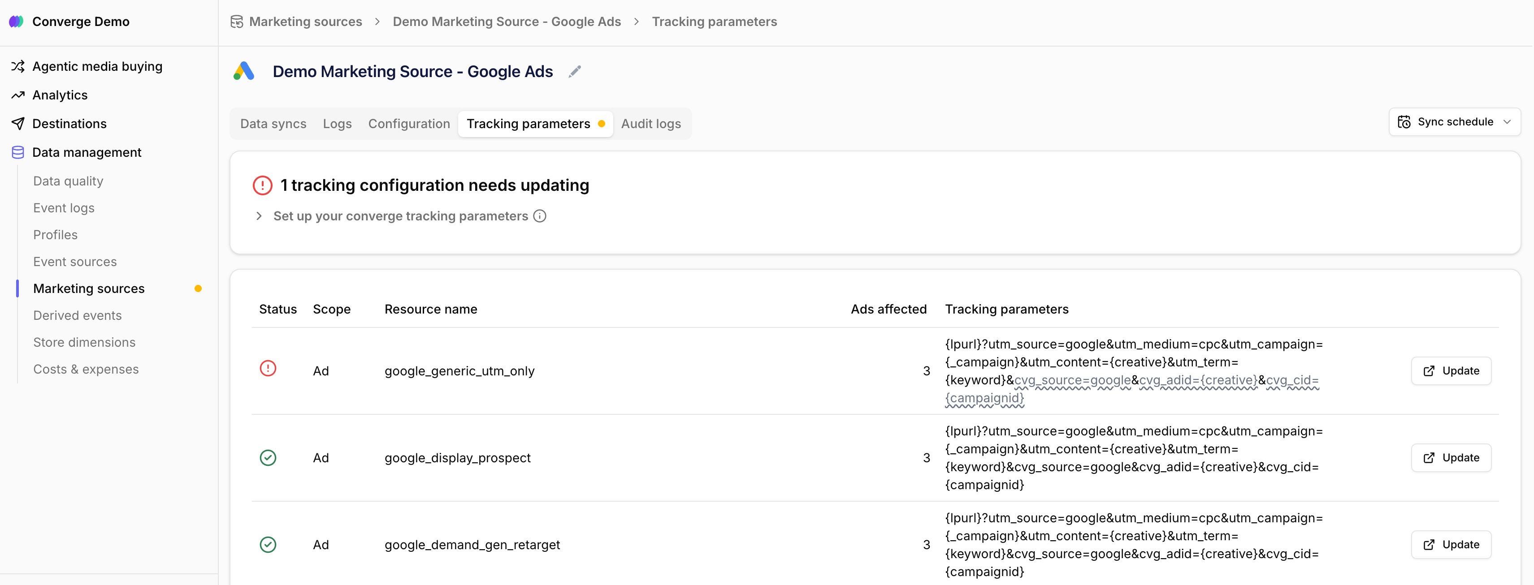Click the info icon beside tracking parameters setup
This screenshot has width=1534, height=585.
click(x=540, y=216)
